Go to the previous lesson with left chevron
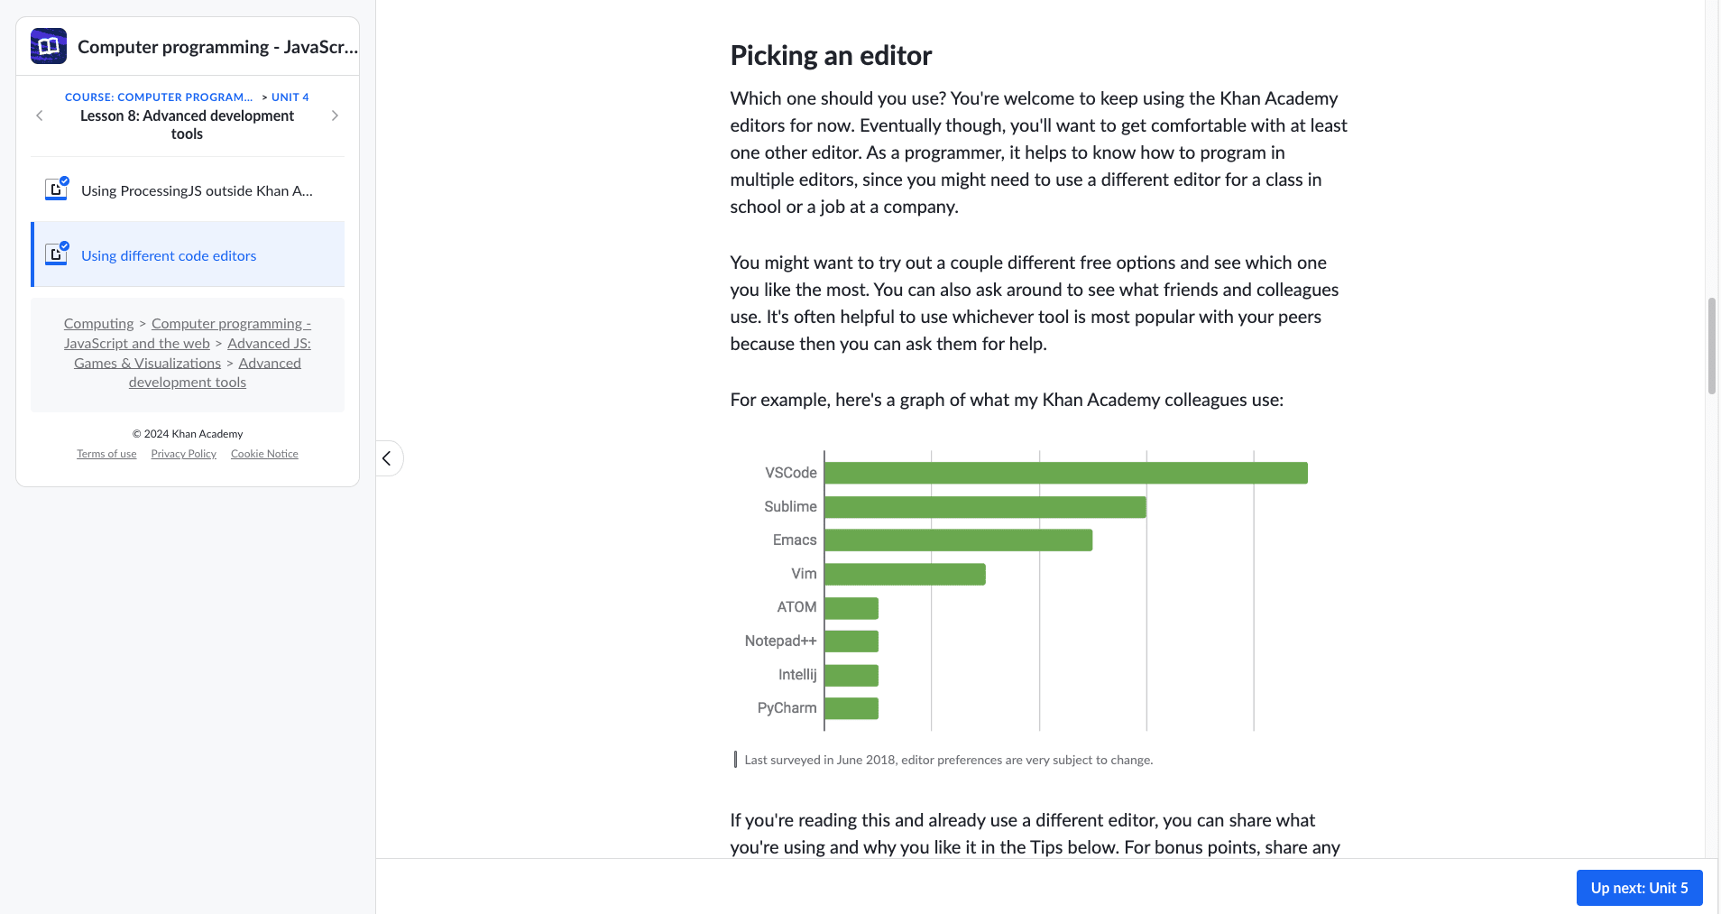The height and width of the screenshot is (914, 1721). tap(40, 115)
